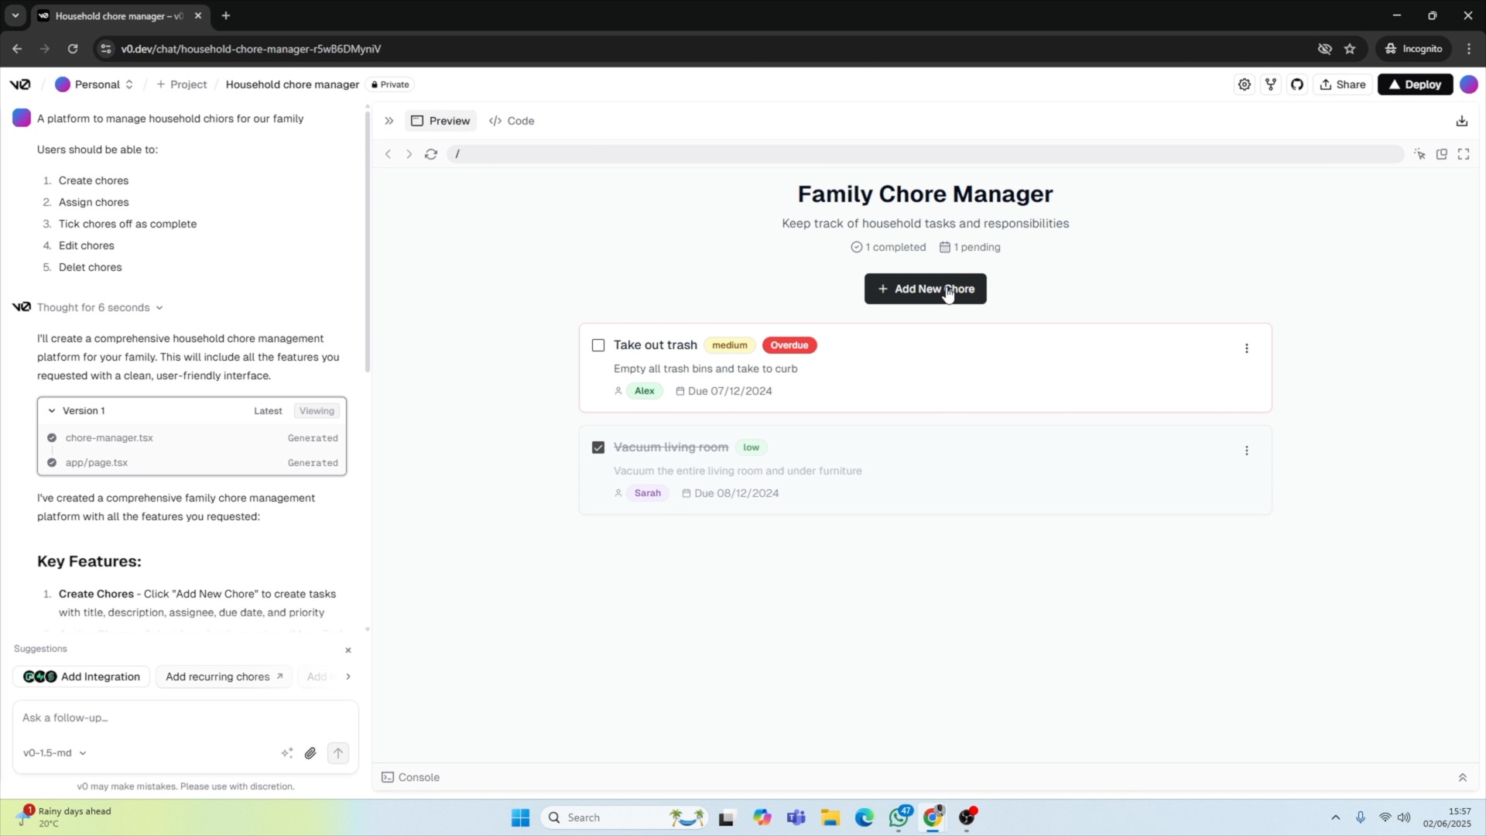Image resolution: width=1486 pixels, height=836 pixels.
Task: Open preview in new tab icon
Action: click(1441, 154)
